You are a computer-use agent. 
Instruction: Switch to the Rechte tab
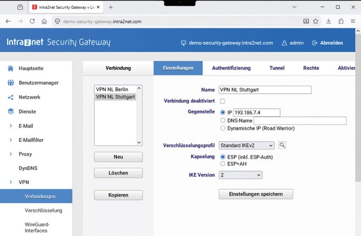311,68
